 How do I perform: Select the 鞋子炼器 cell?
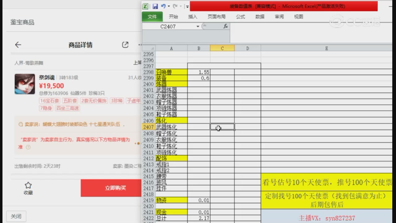coord(171,114)
